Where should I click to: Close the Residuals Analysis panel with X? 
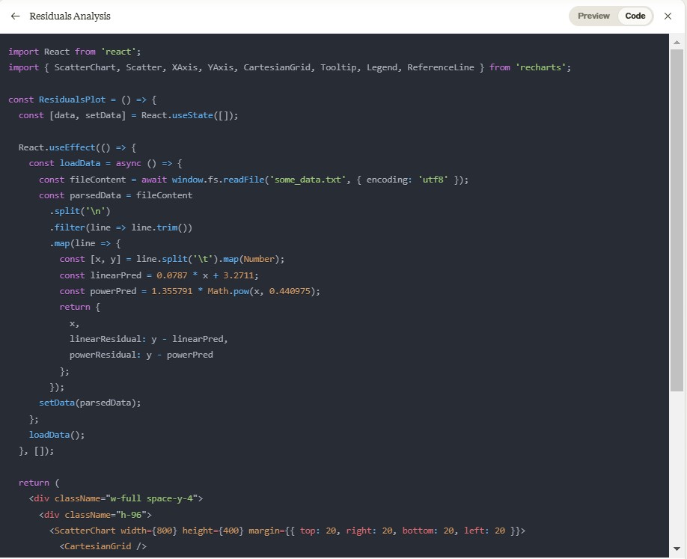click(668, 16)
